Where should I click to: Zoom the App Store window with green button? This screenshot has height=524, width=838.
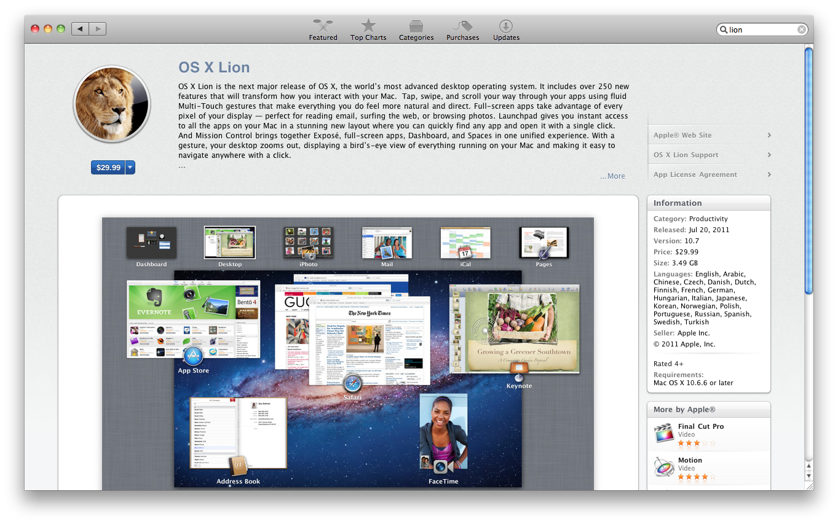tap(61, 29)
